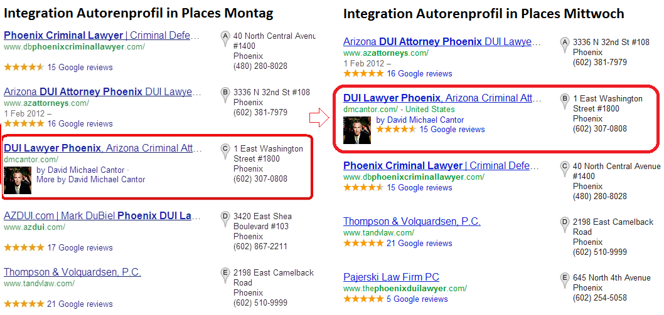Open AZDUI.com Mark DuBiel result title
Image resolution: width=664 pixels, height=315 pixels.
[101, 215]
